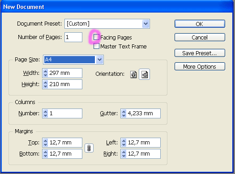Click the Height stepper arrows
The width and height of the screenshot is (235, 174).
[x=45, y=84]
